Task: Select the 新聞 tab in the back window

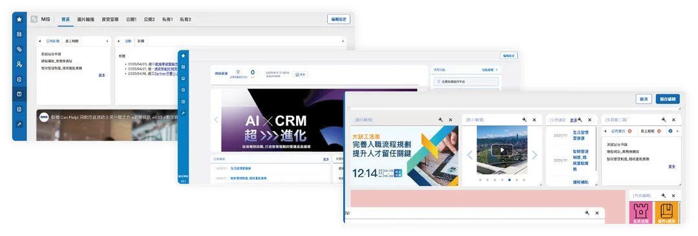Action: pos(141,41)
